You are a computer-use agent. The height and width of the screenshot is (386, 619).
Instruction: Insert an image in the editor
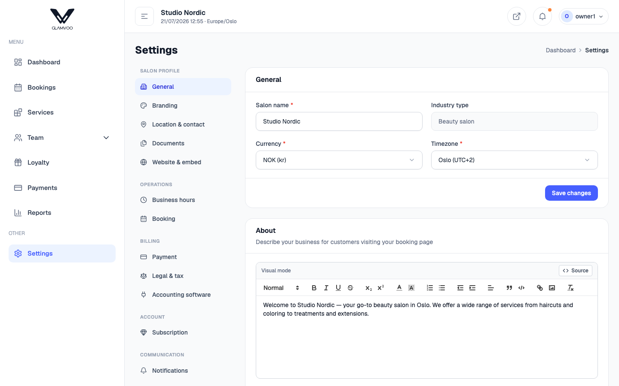click(x=552, y=288)
